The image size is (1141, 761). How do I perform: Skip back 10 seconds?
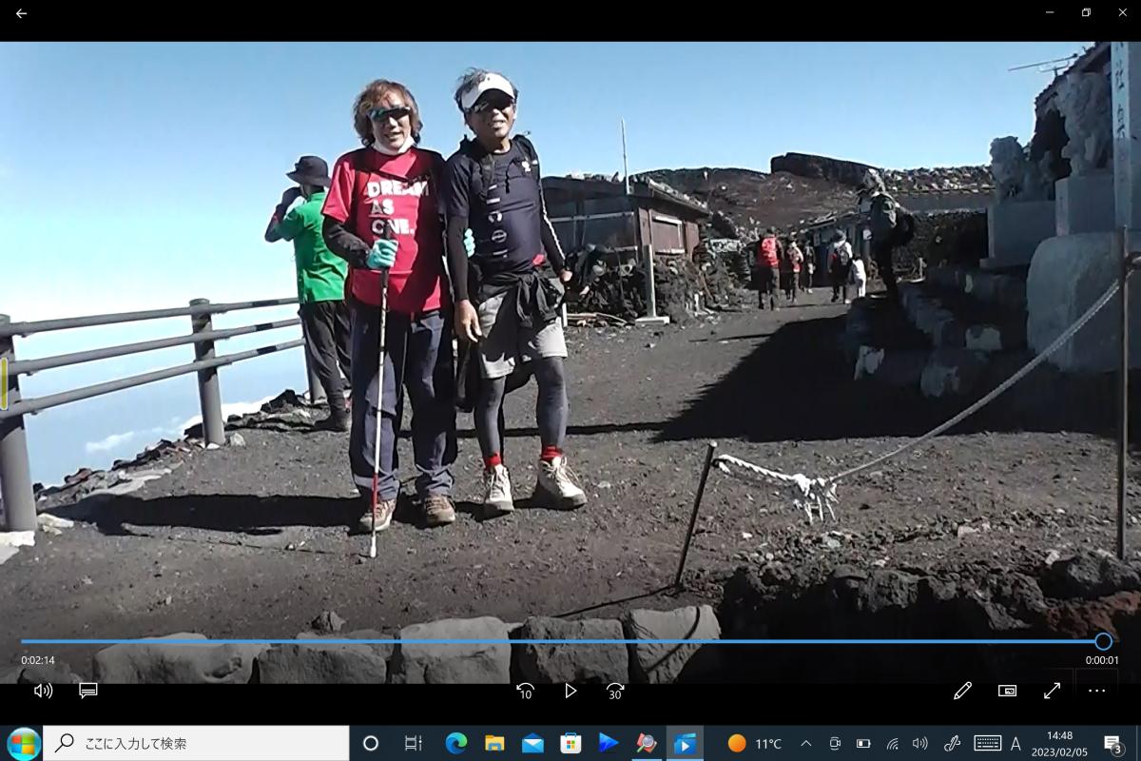click(525, 692)
